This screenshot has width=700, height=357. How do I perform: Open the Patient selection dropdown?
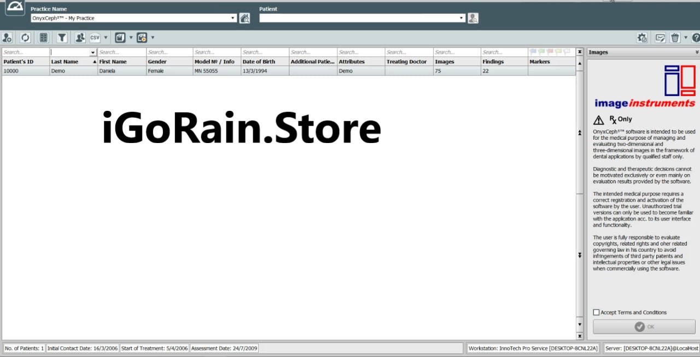tap(461, 18)
